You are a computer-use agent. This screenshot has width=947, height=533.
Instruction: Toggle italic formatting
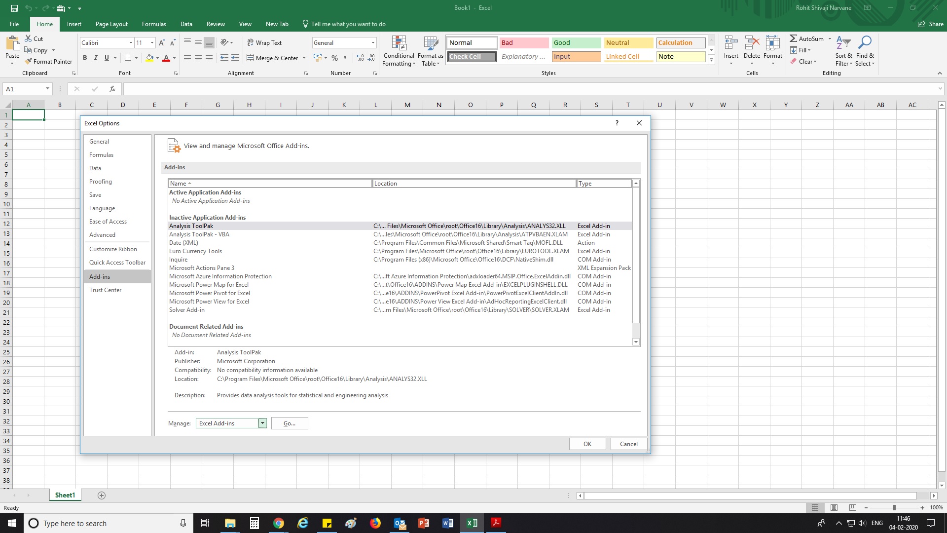tap(96, 58)
